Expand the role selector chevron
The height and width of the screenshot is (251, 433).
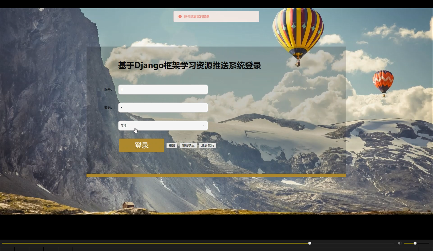[x=204, y=125]
